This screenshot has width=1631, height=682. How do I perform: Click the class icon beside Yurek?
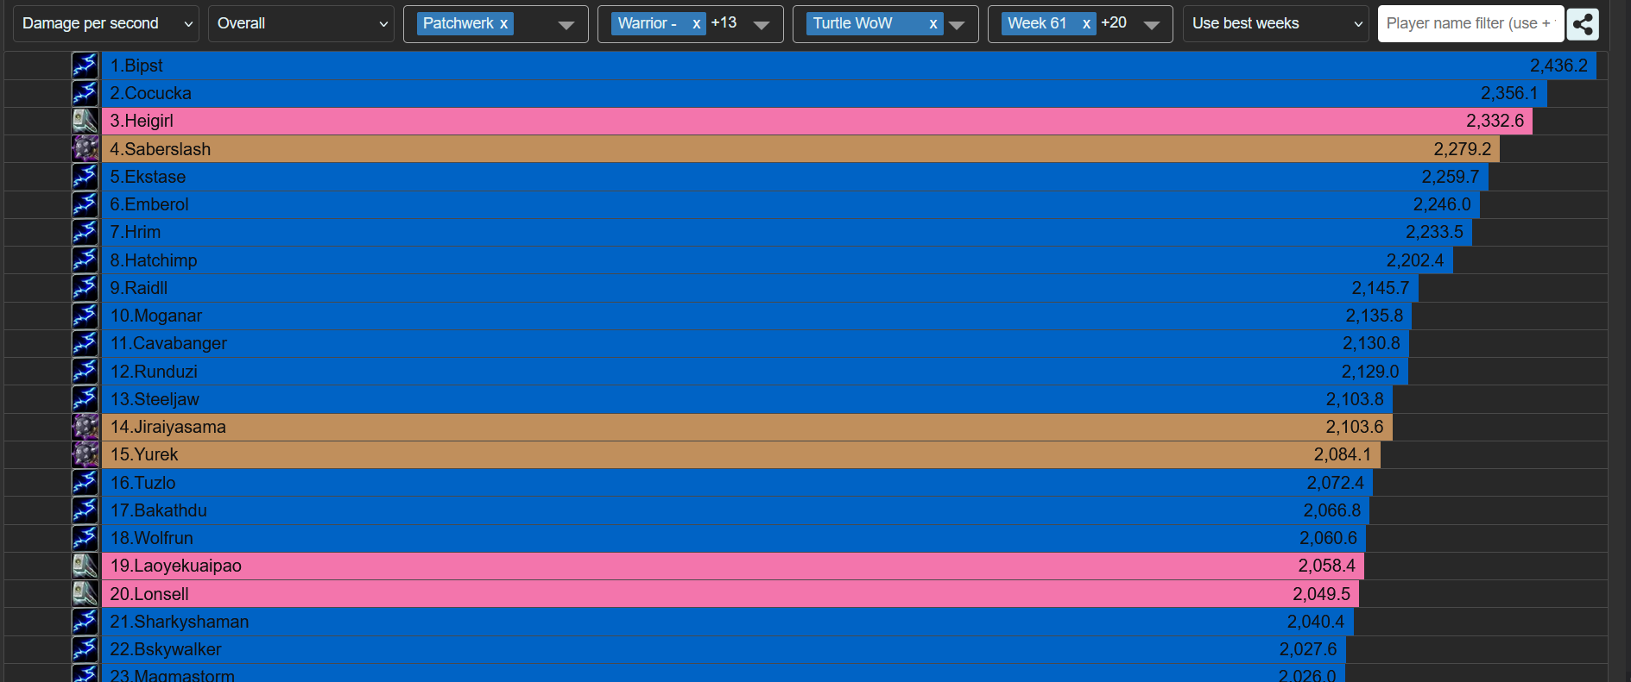click(85, 454)
